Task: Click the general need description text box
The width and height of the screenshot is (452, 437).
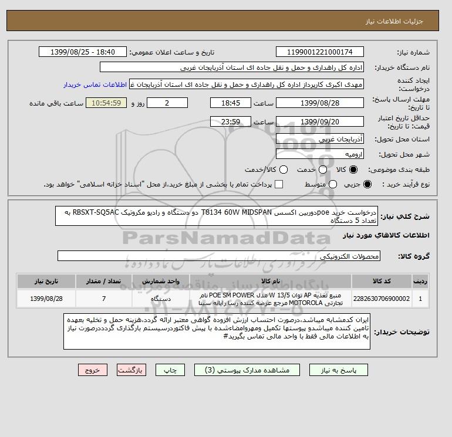Action: point(217,216)
